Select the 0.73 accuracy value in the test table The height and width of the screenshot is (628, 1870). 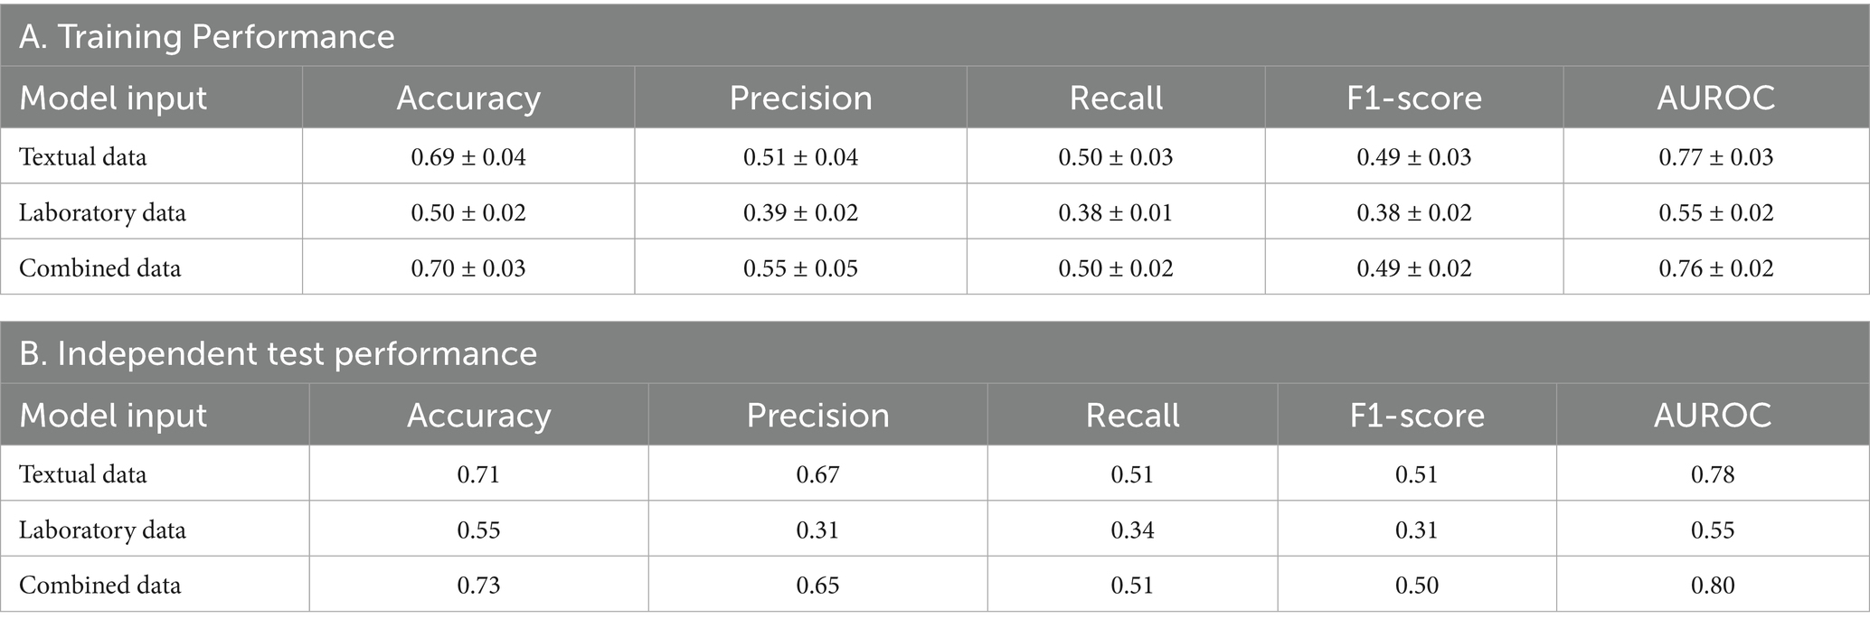[478, 586]
